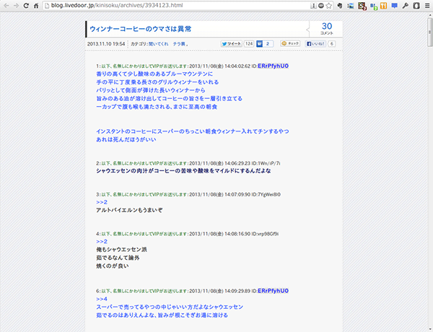Open the blue speech bubble extension
This screenshot has height=332, width=433.
tap(394, 6)
